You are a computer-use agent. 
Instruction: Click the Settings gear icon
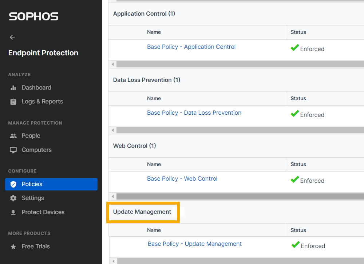[x=13, y=198]
